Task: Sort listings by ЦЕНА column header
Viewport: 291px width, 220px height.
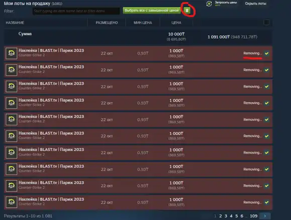Action: 176,23
